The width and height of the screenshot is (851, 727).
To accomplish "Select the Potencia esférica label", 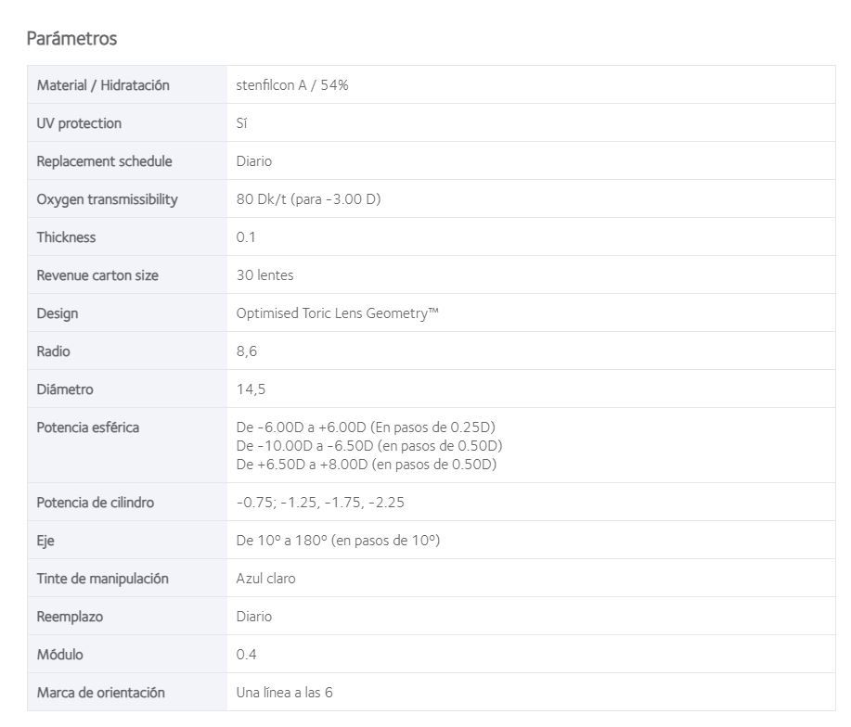I will point(88,427).
